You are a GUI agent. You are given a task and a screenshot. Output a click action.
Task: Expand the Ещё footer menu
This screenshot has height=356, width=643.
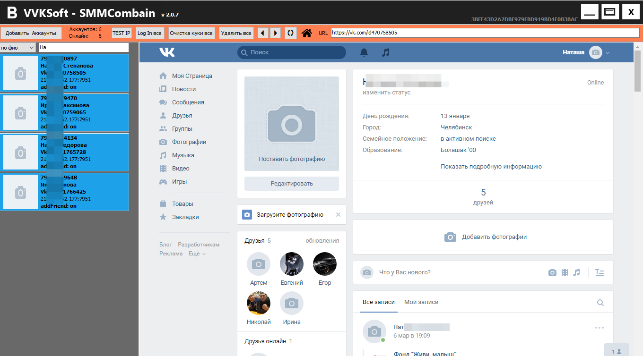coord(197,254)
